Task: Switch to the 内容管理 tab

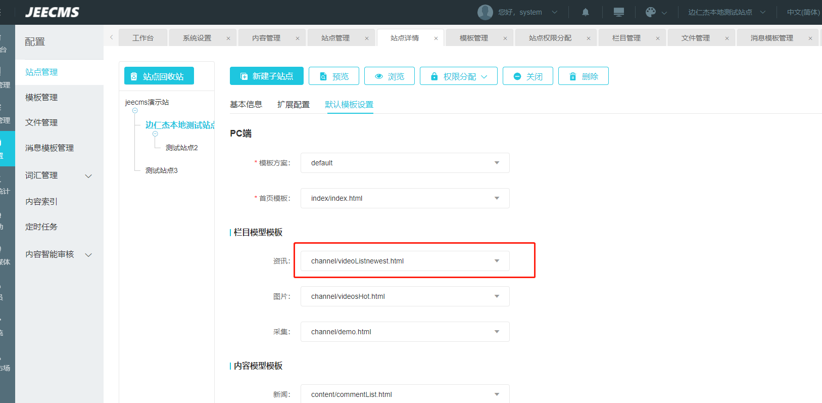Action: (266, 38)
